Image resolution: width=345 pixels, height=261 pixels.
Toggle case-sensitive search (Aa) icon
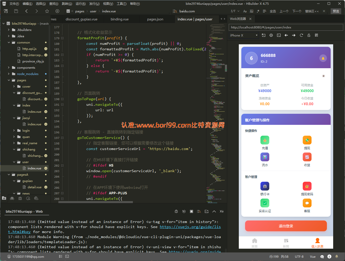tap(245, 11)
